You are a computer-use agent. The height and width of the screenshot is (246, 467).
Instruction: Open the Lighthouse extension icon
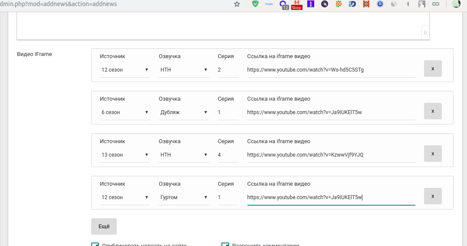(311, 4)
